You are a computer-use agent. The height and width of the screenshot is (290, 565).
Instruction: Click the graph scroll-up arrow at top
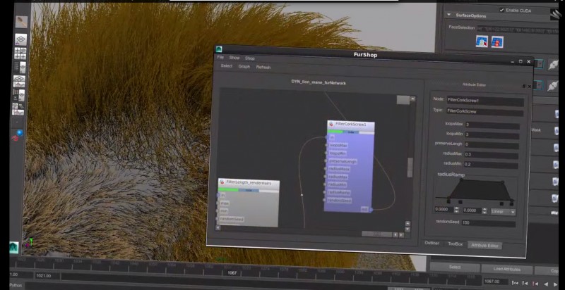(x=413, y=99)
